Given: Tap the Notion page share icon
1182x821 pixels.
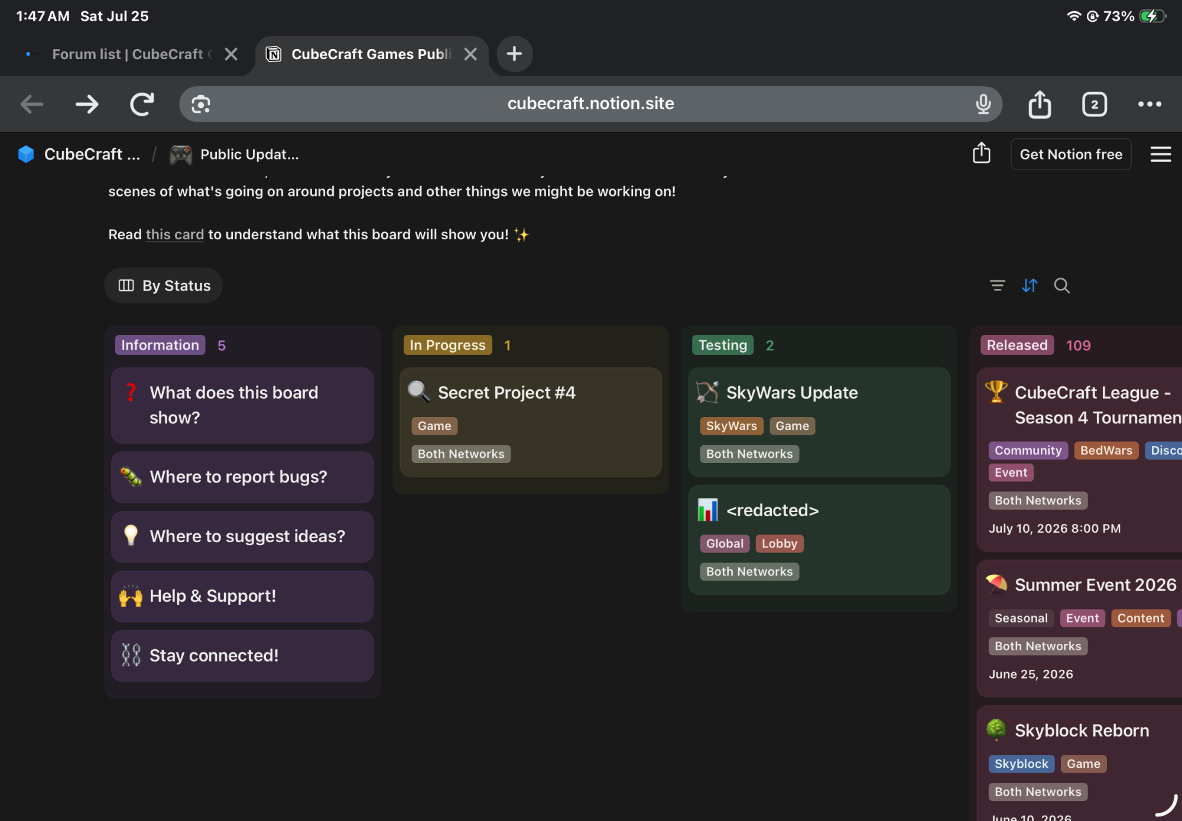Looking at the screenshot, I should click(982, 153).
